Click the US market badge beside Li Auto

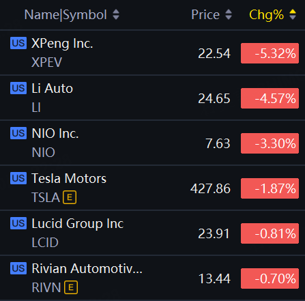point(18,88)
